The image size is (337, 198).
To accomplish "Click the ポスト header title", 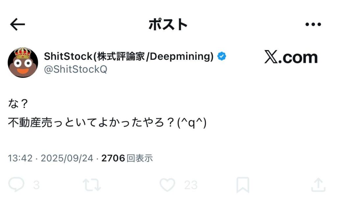I will click(x=168, y=24).
